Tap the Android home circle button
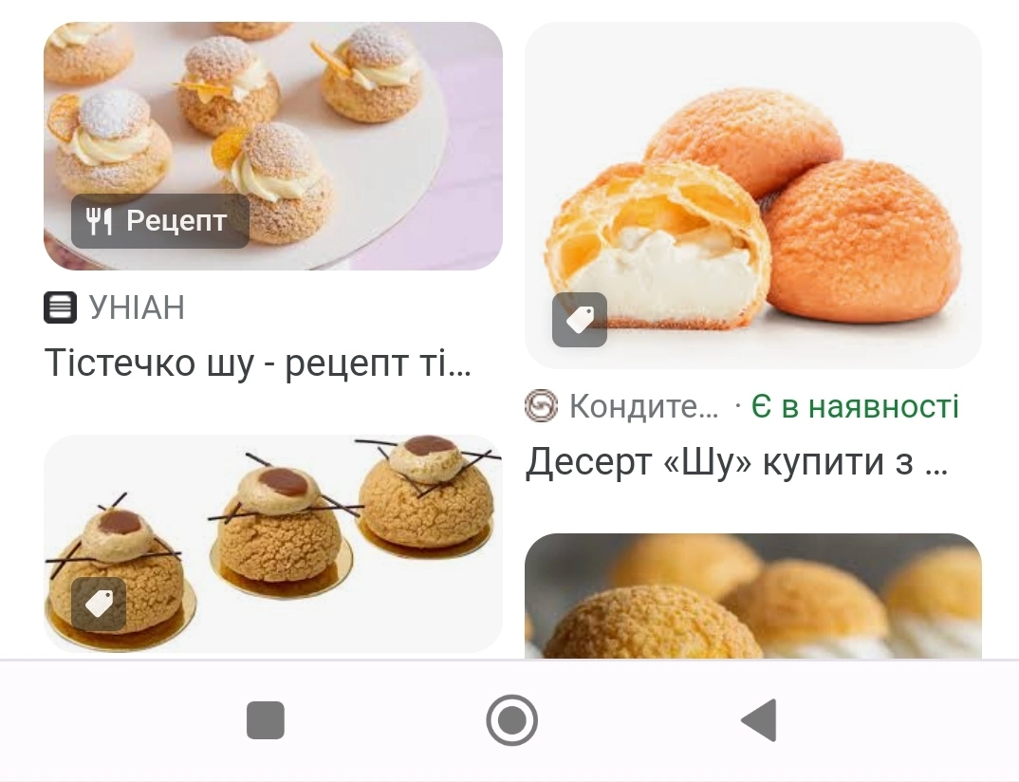Viewport: 1019px width, 782px height. pyautogui.click(x=511, y=720)
